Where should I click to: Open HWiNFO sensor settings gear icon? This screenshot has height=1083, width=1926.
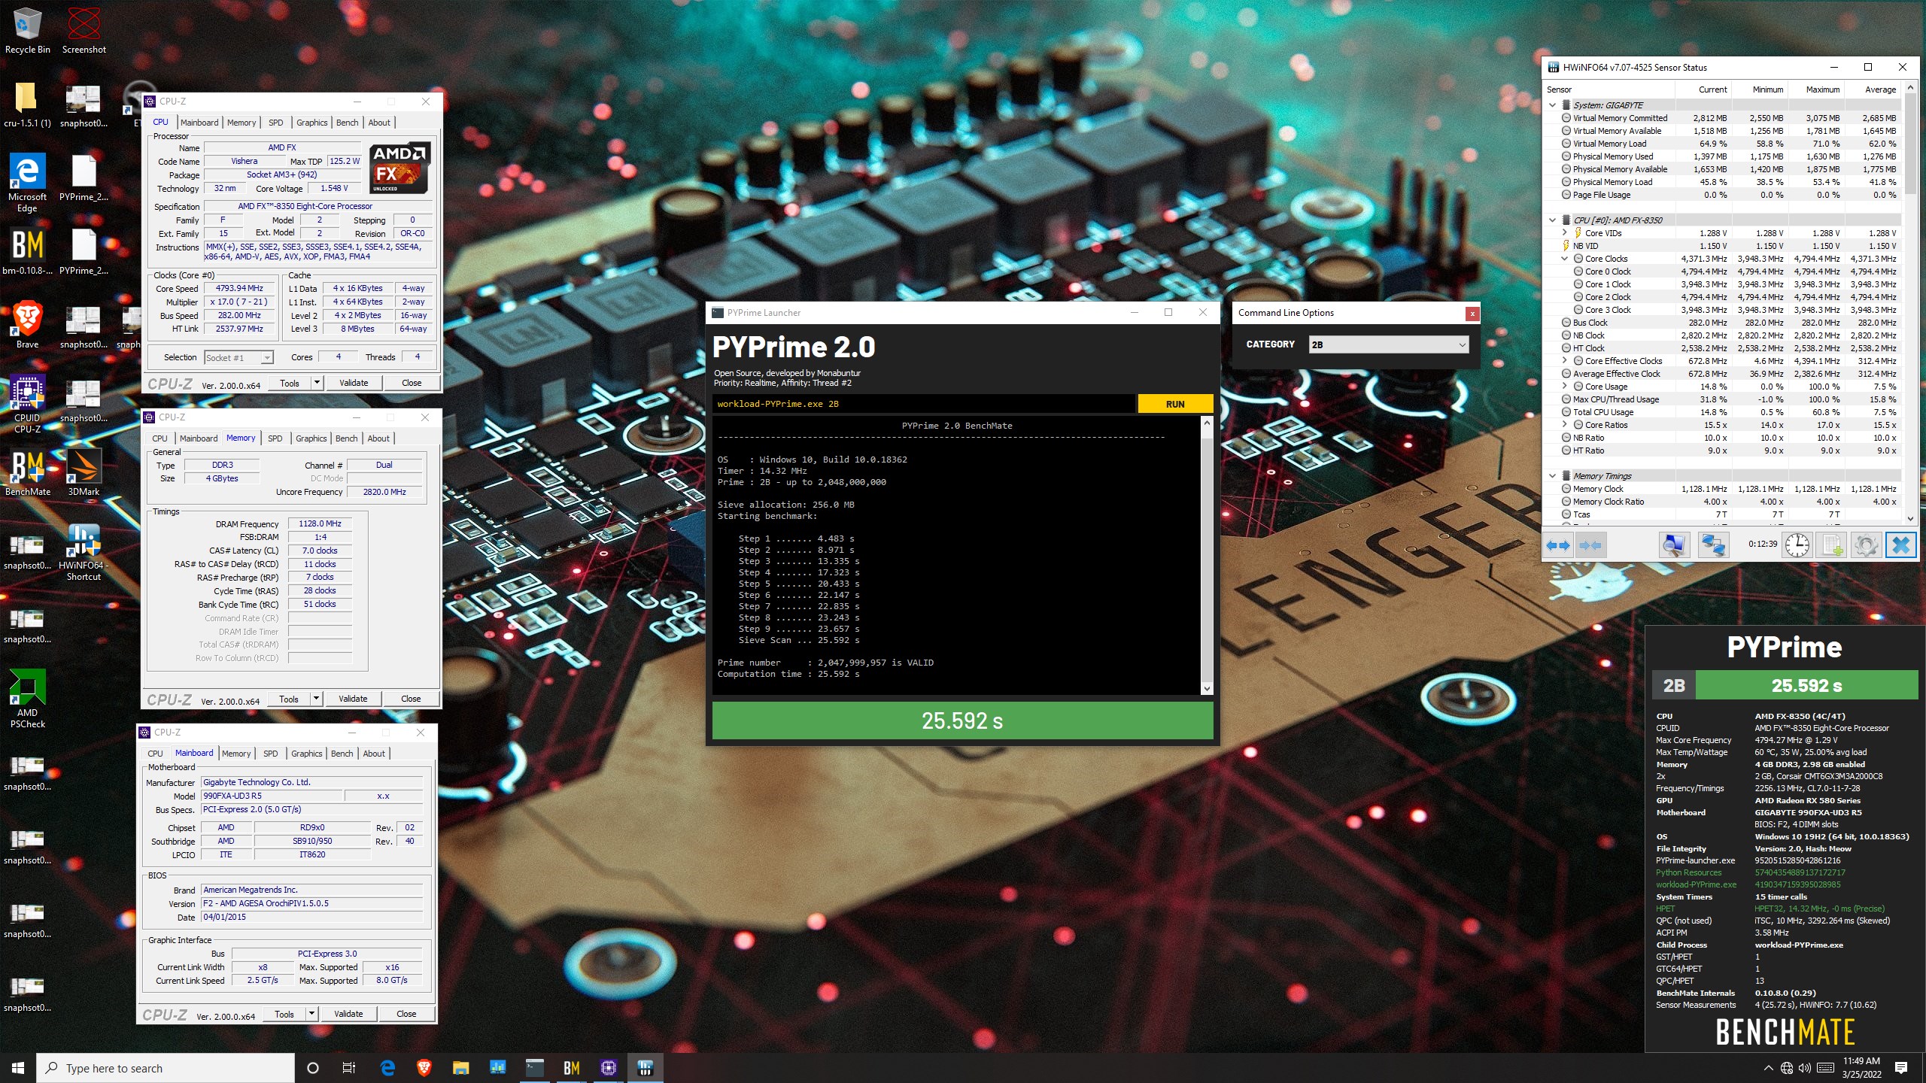(1866, 545)
